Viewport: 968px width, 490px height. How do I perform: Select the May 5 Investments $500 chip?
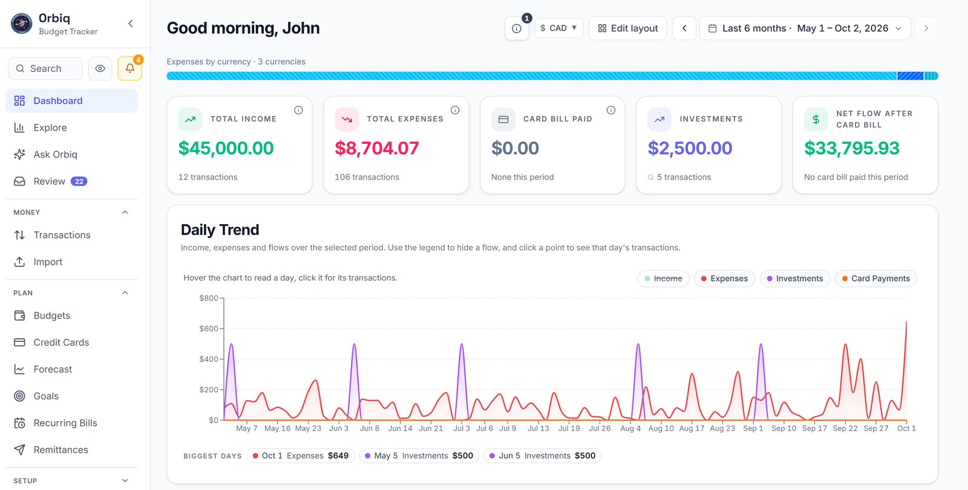(419, 456)
